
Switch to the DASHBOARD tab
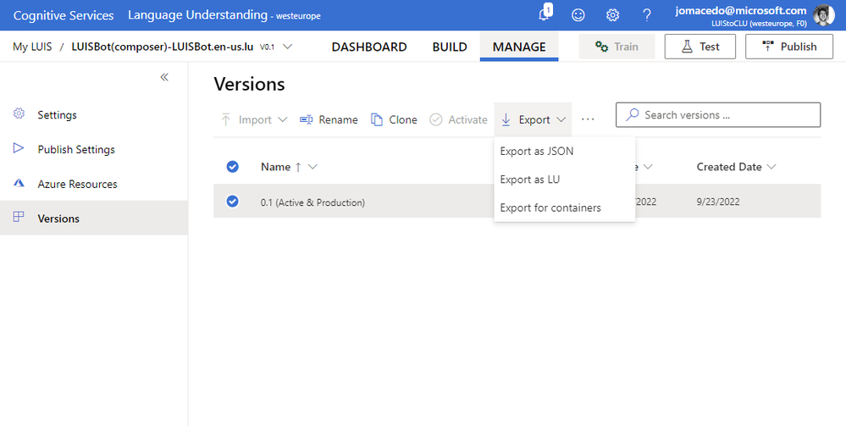pyautogui.click(x=369, y=47)
